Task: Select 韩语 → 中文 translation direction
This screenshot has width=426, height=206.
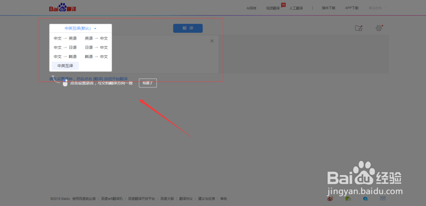Action: (96, 56)
